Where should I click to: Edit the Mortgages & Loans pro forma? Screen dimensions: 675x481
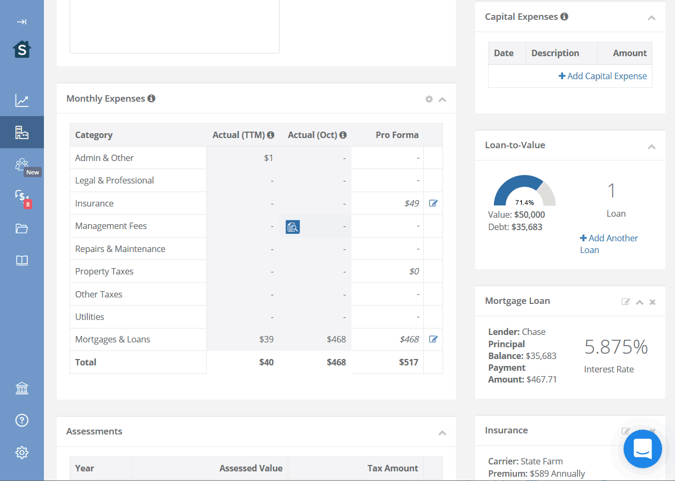433,339
